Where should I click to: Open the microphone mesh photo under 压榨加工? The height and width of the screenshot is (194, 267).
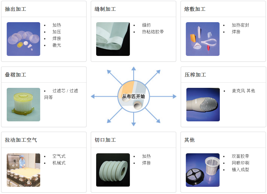(203, 105)
